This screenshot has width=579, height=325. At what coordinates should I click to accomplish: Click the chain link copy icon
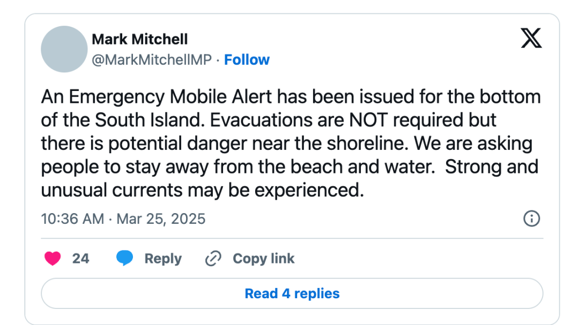(213, 258)
